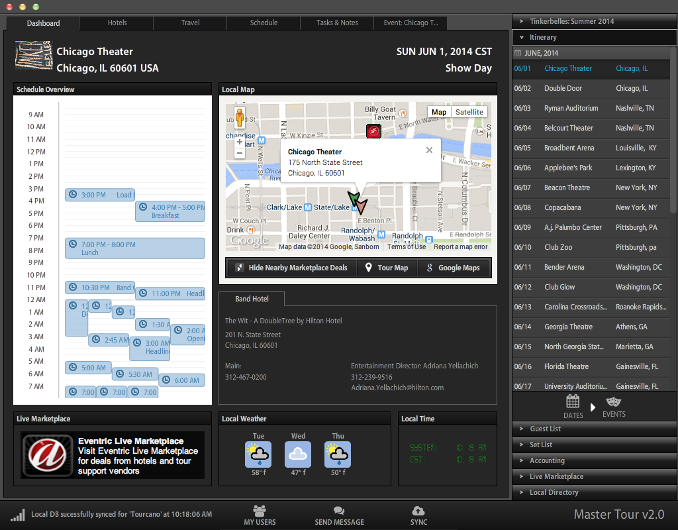Image resolution: width=678 pixels, height=530 pixels.
Task: Click the red marketplace deal marker on map
Action: [373, 131]
